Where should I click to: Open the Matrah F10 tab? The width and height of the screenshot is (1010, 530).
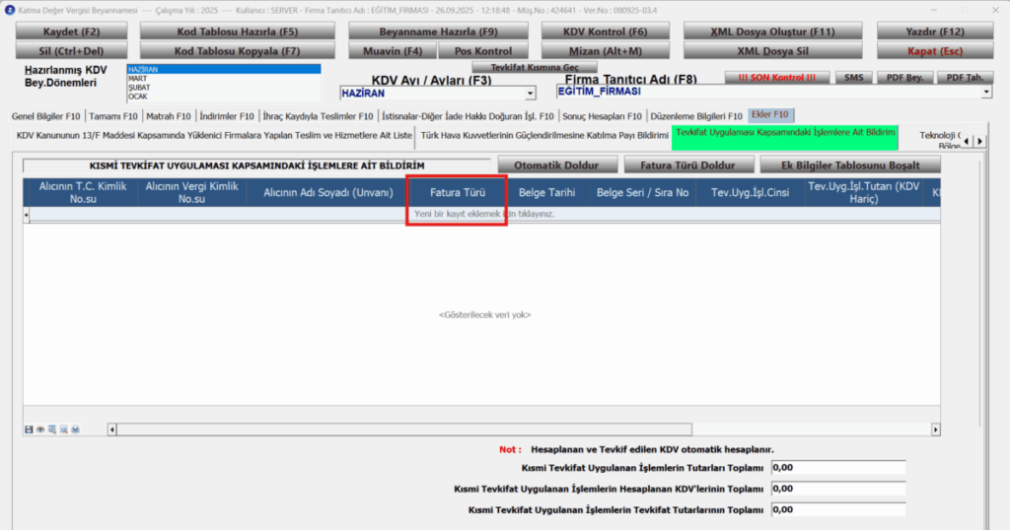[168, 116]
